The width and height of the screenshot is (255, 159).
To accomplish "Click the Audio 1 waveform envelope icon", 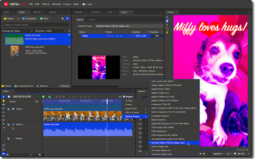I will tap(13, 129).
